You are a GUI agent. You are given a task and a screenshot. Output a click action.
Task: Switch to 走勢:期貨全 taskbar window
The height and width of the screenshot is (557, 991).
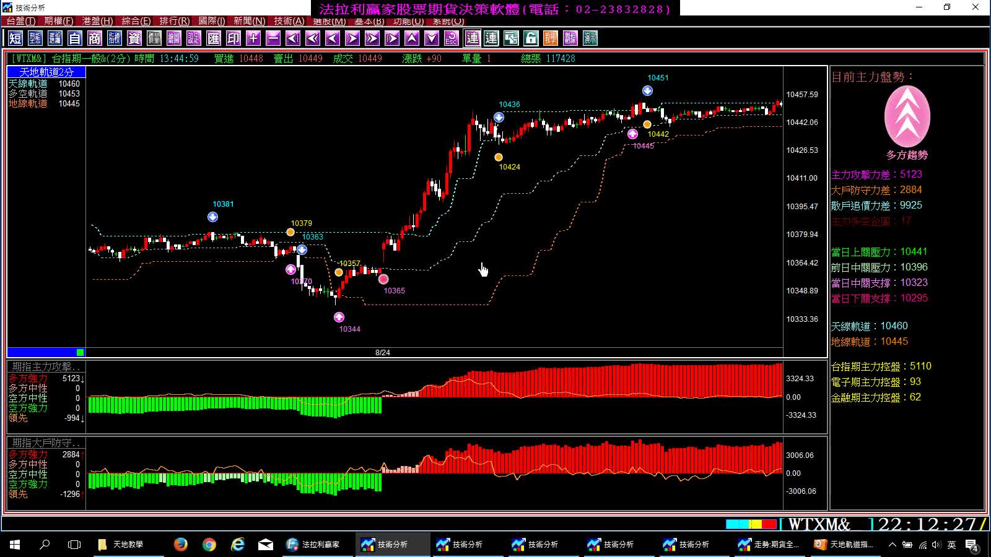pos(769,545)
